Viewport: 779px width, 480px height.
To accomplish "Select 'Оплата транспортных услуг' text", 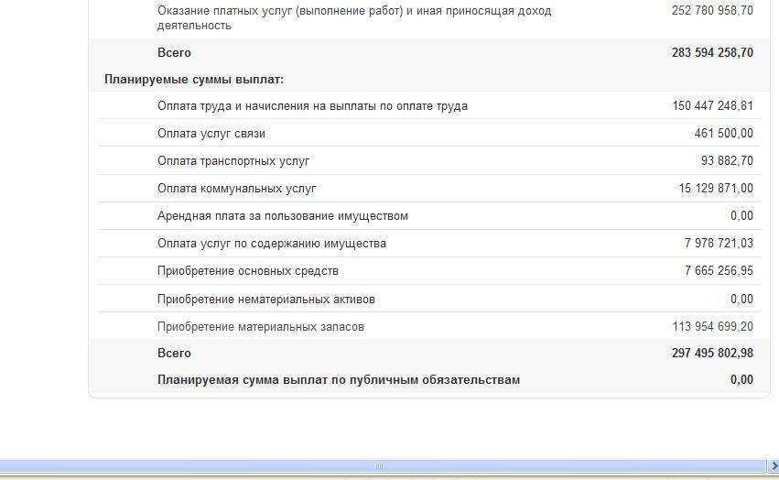I will (233, 161).
